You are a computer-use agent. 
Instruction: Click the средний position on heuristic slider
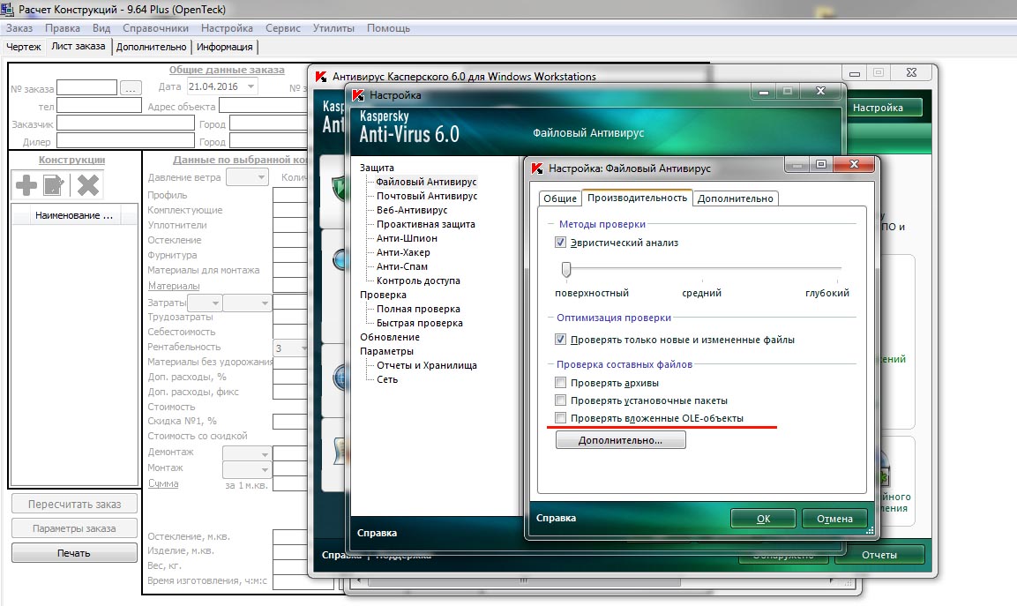(x=702, y=268)
